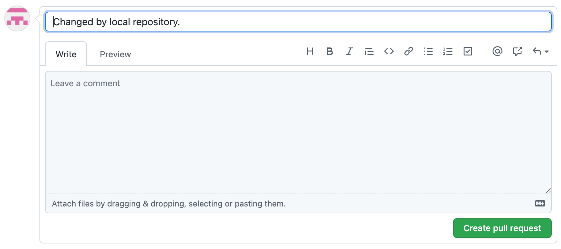Click the Markdown supported icon
This screenshot has width=561, height=249.
point(540,203)
